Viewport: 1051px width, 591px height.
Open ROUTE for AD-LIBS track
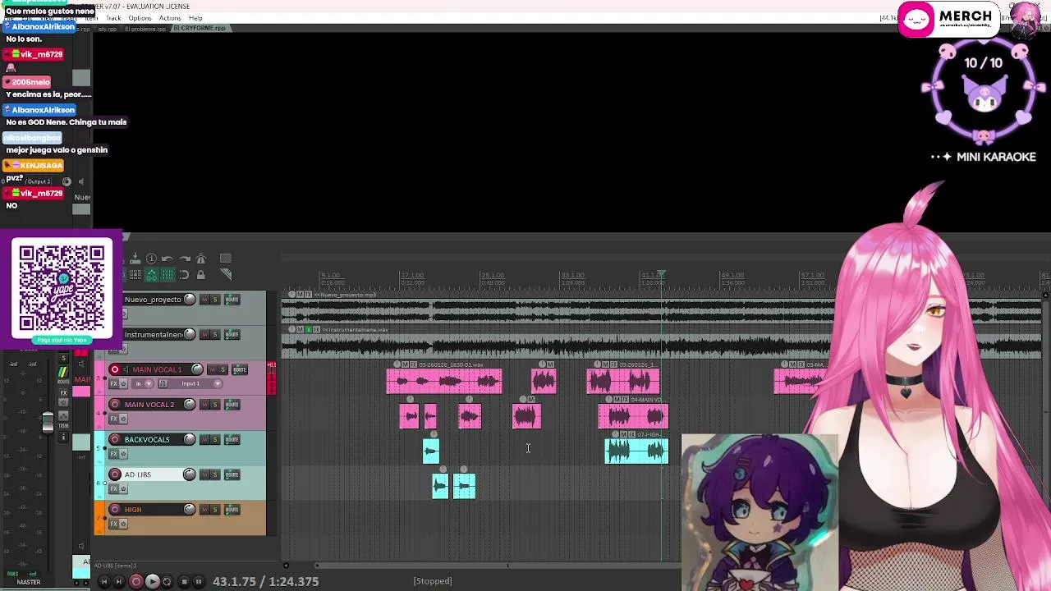[231, 474]
